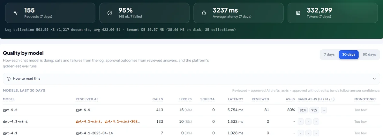Viewport: 383px width, 137px height.
Task: Click the 413 calls value
Action: tap(159, 110)
